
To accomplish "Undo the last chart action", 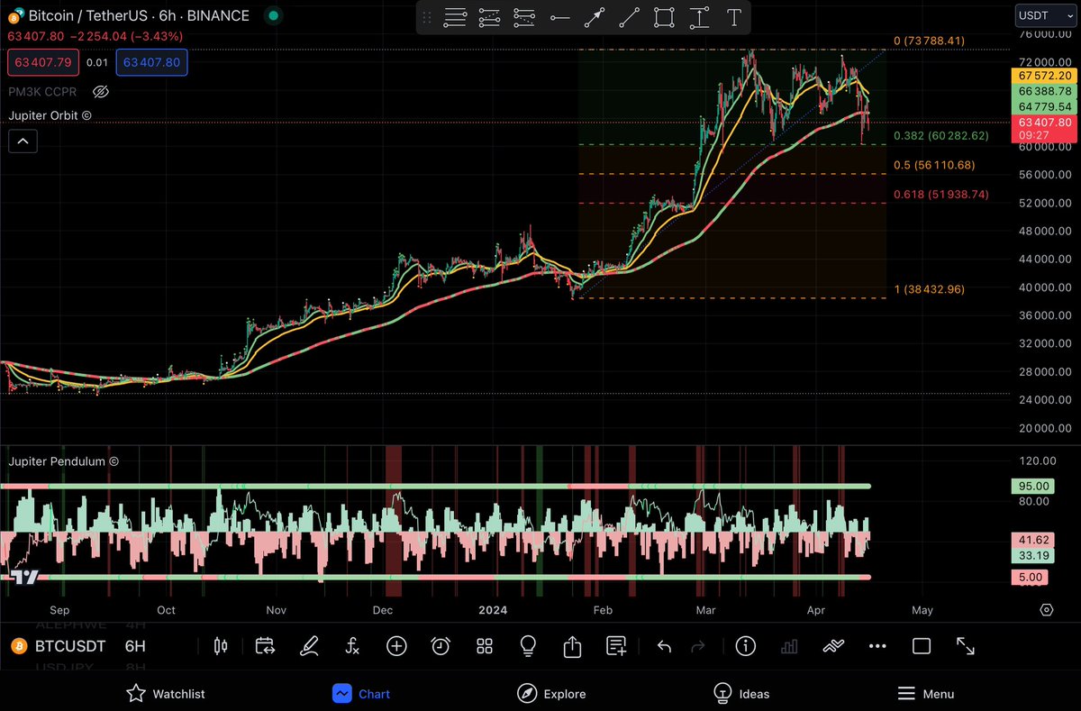I will pyautogui.click(x=664, y=646).
